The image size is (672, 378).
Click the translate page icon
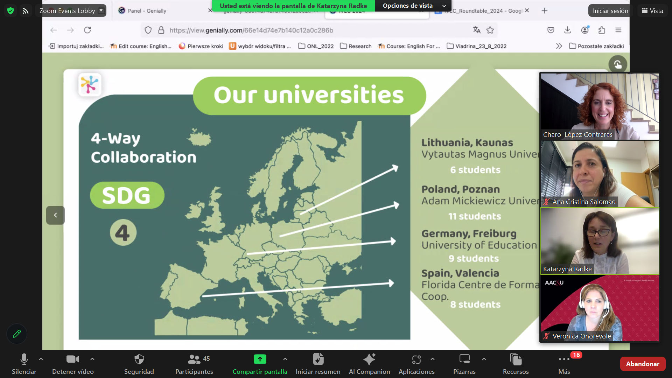click(x=477, y=30)
